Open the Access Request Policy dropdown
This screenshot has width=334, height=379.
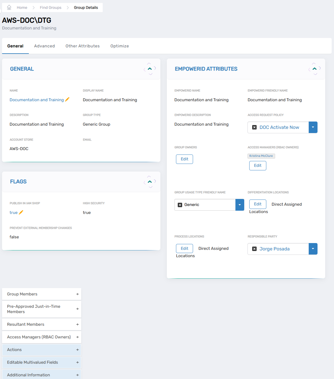pyautogui.click(x=313, y=127)
